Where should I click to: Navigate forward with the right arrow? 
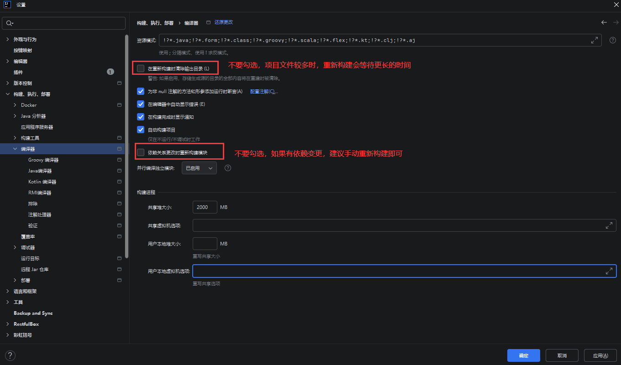click(616, 22)
